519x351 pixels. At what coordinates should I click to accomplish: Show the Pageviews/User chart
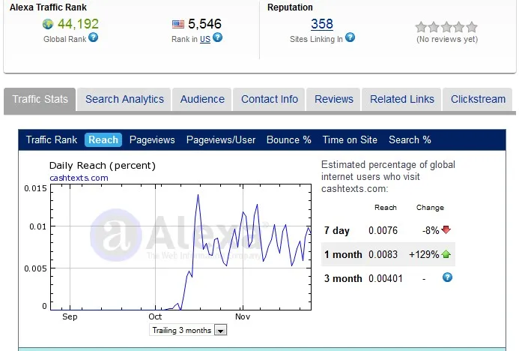coord(221,139)
